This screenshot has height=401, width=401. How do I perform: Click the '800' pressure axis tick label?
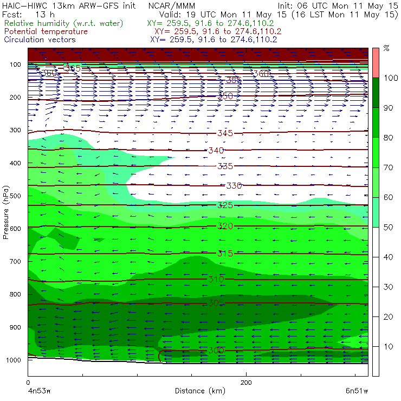[15, 294]
